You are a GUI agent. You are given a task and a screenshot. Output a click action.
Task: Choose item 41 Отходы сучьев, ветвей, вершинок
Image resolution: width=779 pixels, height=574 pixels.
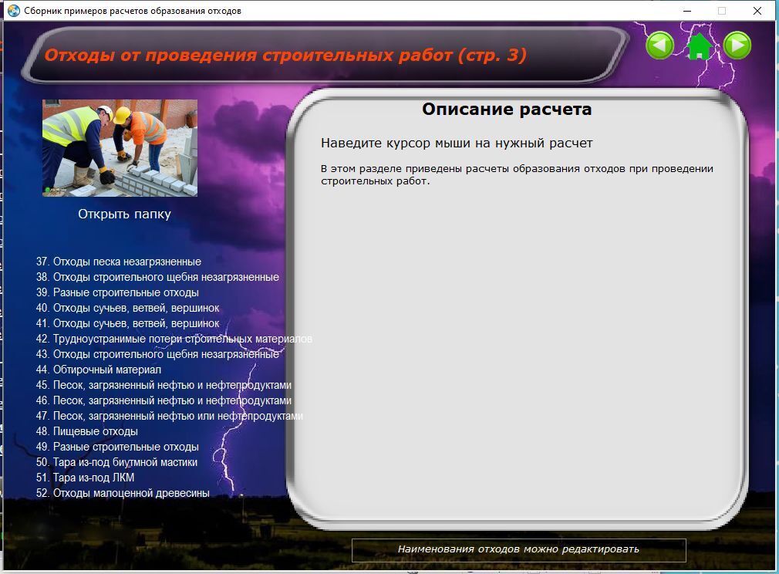tap(128, 323)
